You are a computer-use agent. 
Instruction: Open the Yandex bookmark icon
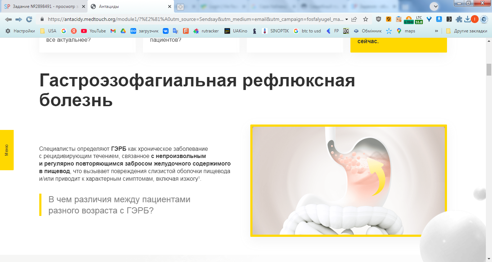(x=74, y=31)
